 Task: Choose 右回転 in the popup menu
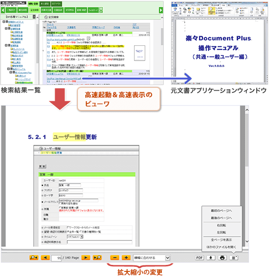point(222,225)
